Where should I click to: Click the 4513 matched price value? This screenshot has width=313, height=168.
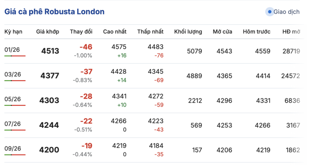click(50, 51)
